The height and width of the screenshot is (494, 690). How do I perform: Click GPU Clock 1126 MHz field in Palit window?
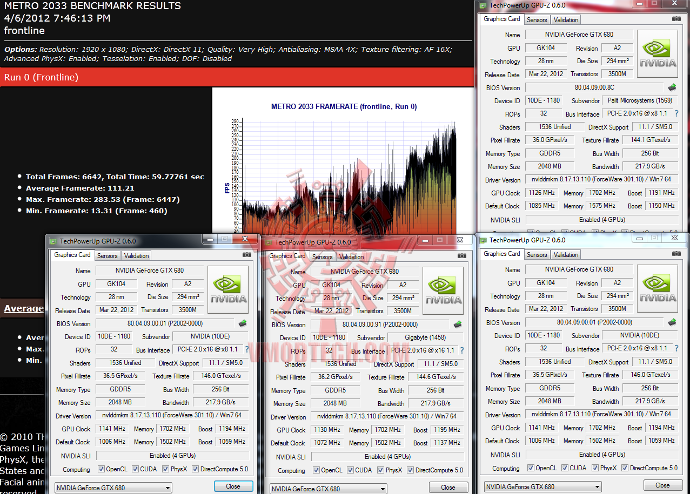(541, 193)
